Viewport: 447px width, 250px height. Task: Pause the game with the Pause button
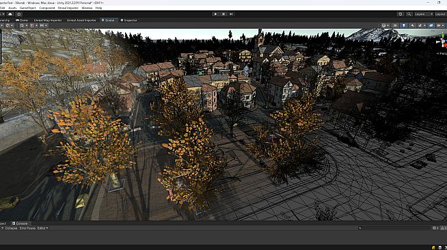(x=223, y=14)
